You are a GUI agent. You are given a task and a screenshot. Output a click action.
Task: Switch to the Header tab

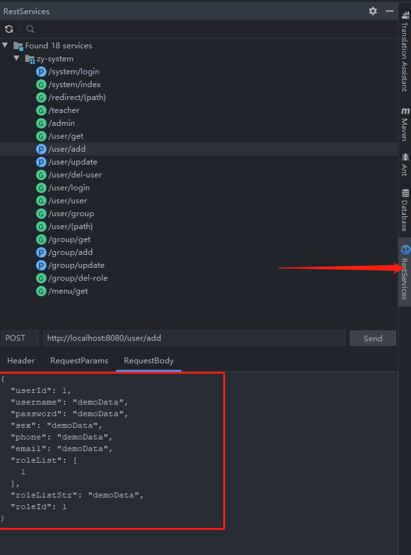point(21,361)
